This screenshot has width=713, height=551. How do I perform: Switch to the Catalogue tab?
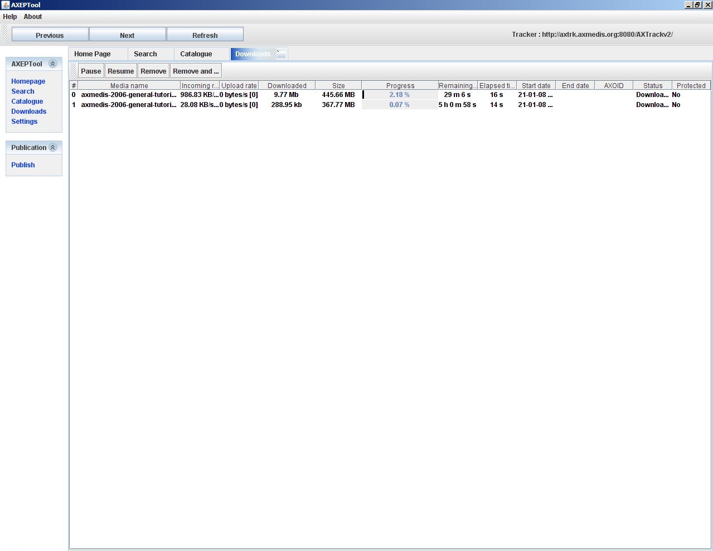click(x=195, y=54)
